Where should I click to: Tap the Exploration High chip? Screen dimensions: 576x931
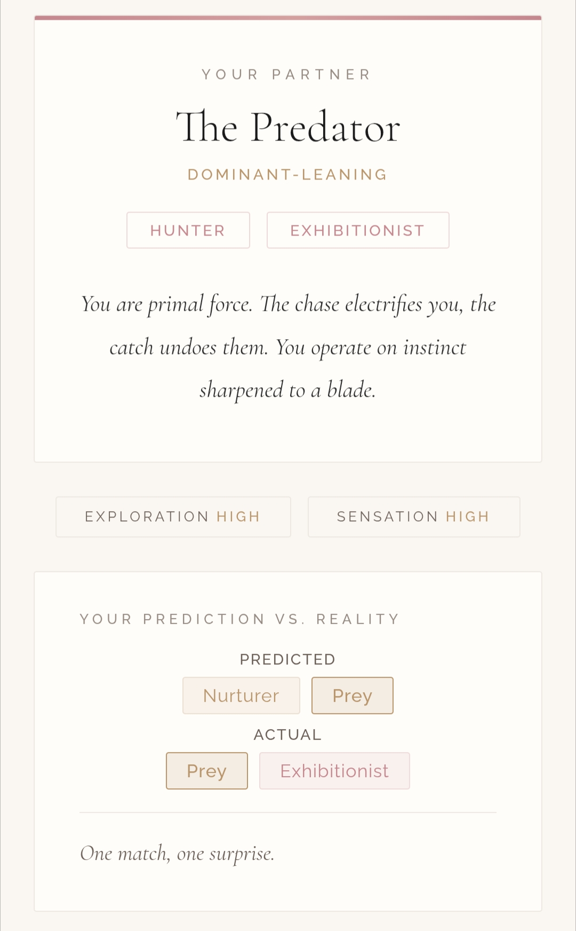tap(173, 517)
